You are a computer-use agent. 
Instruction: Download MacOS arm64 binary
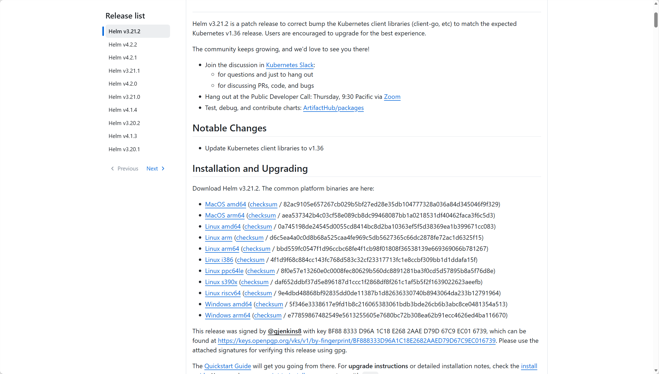click(225, 215)
